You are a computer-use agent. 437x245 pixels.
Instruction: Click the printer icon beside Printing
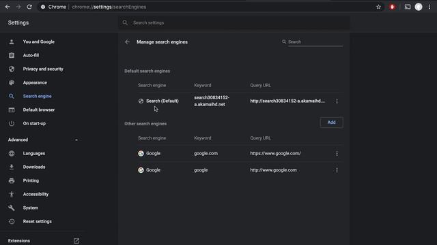coord(12,180)
